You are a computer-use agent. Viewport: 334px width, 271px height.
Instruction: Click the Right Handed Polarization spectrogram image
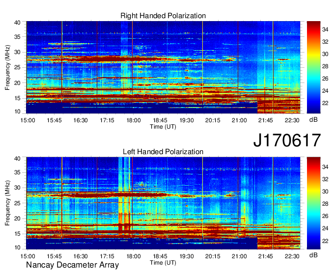click(x=163, y=67)
